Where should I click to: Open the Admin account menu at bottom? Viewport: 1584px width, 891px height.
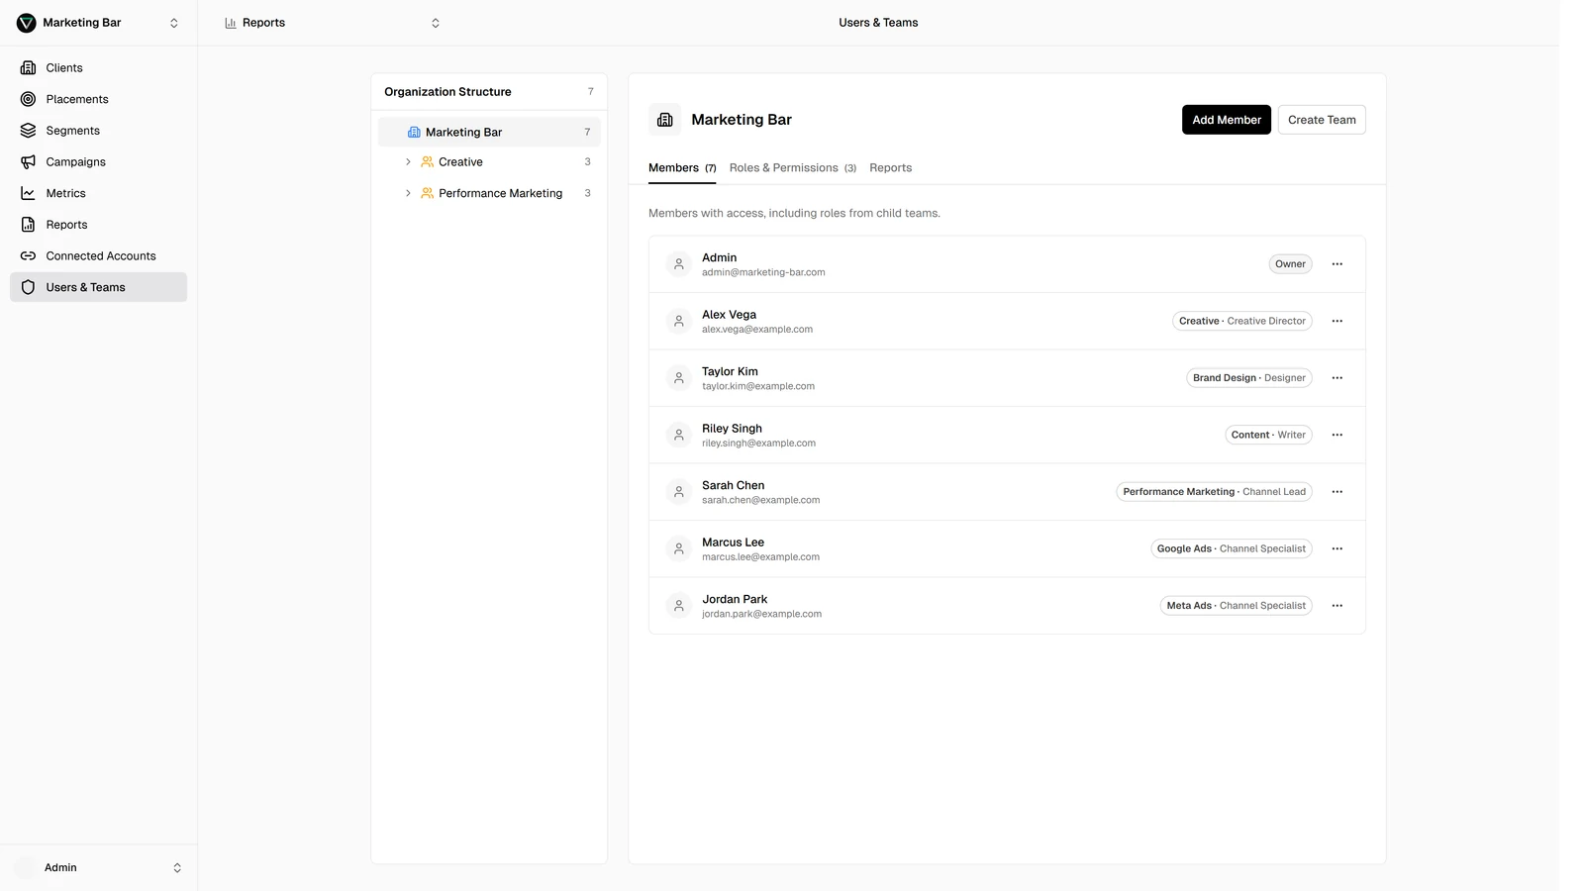tap(98, 867)
